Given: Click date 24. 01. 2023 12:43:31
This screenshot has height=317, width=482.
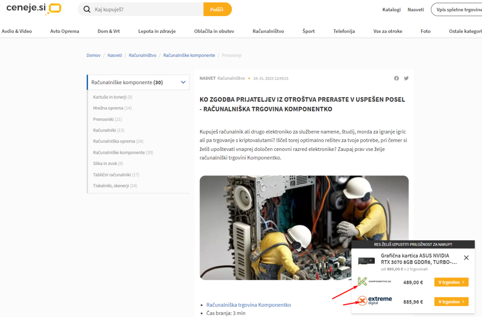Looking at the screenshot, I should click(x=271, y=79).
